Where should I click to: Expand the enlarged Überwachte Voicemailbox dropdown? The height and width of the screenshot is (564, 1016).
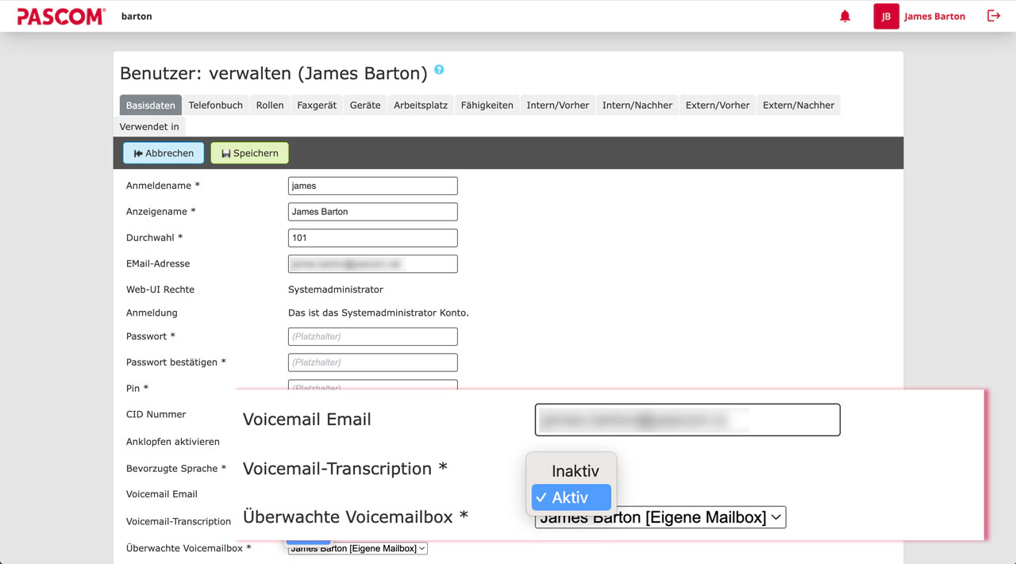660,518
